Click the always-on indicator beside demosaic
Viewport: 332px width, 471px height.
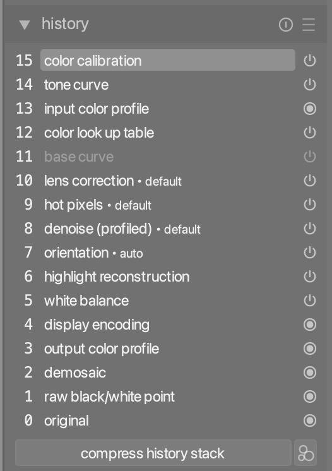click(309, 373)
